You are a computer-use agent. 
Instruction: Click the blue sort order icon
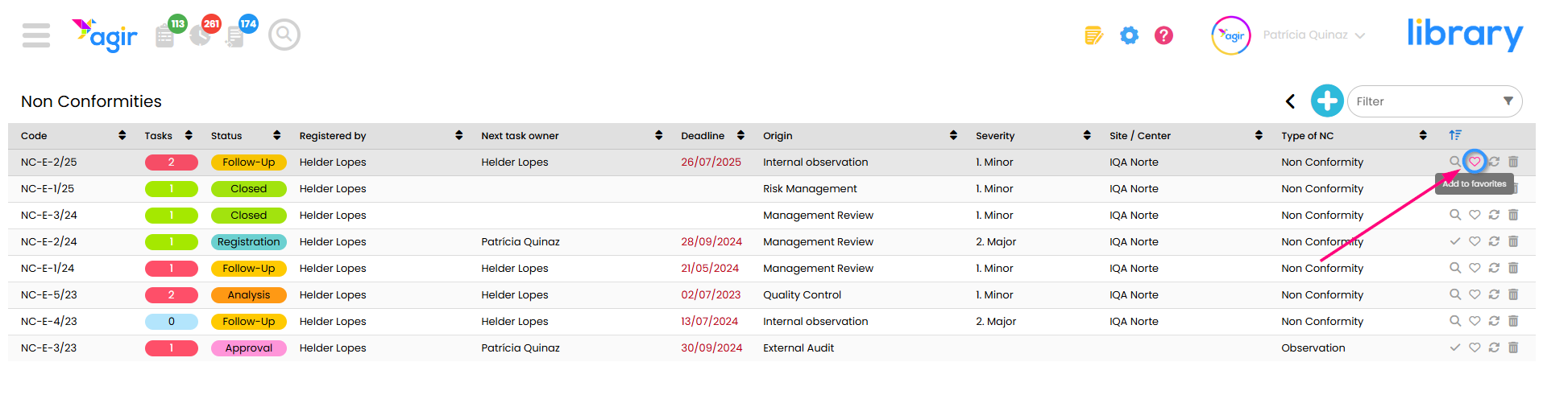click(1455, 135)
